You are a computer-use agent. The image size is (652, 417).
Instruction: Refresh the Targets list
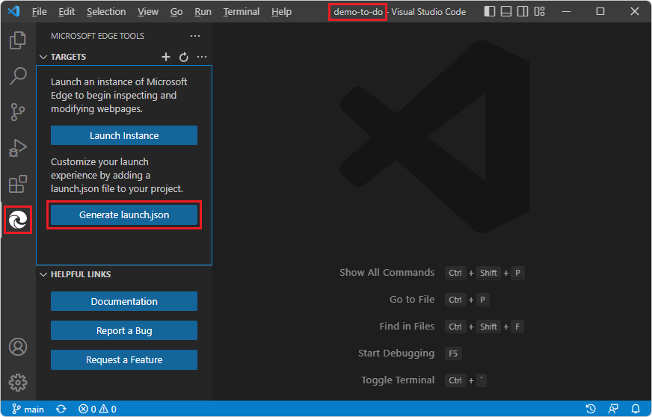coord(184,57)
